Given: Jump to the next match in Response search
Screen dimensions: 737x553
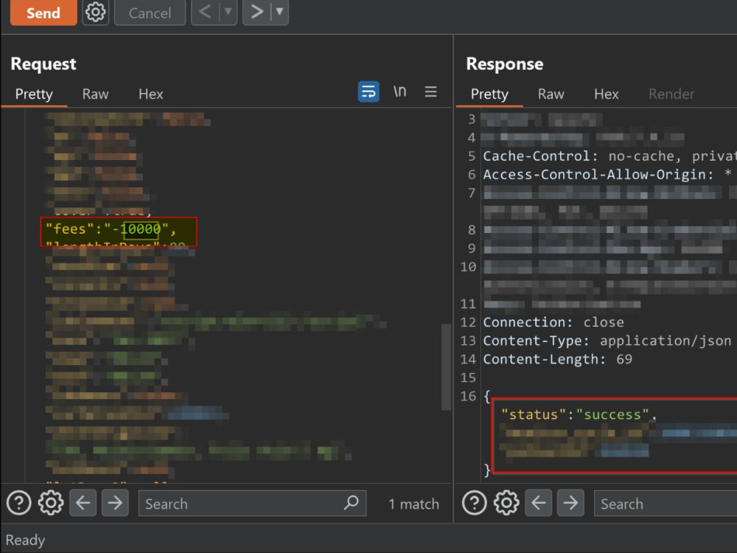Looking at the screenshot, I should (570, 503).
